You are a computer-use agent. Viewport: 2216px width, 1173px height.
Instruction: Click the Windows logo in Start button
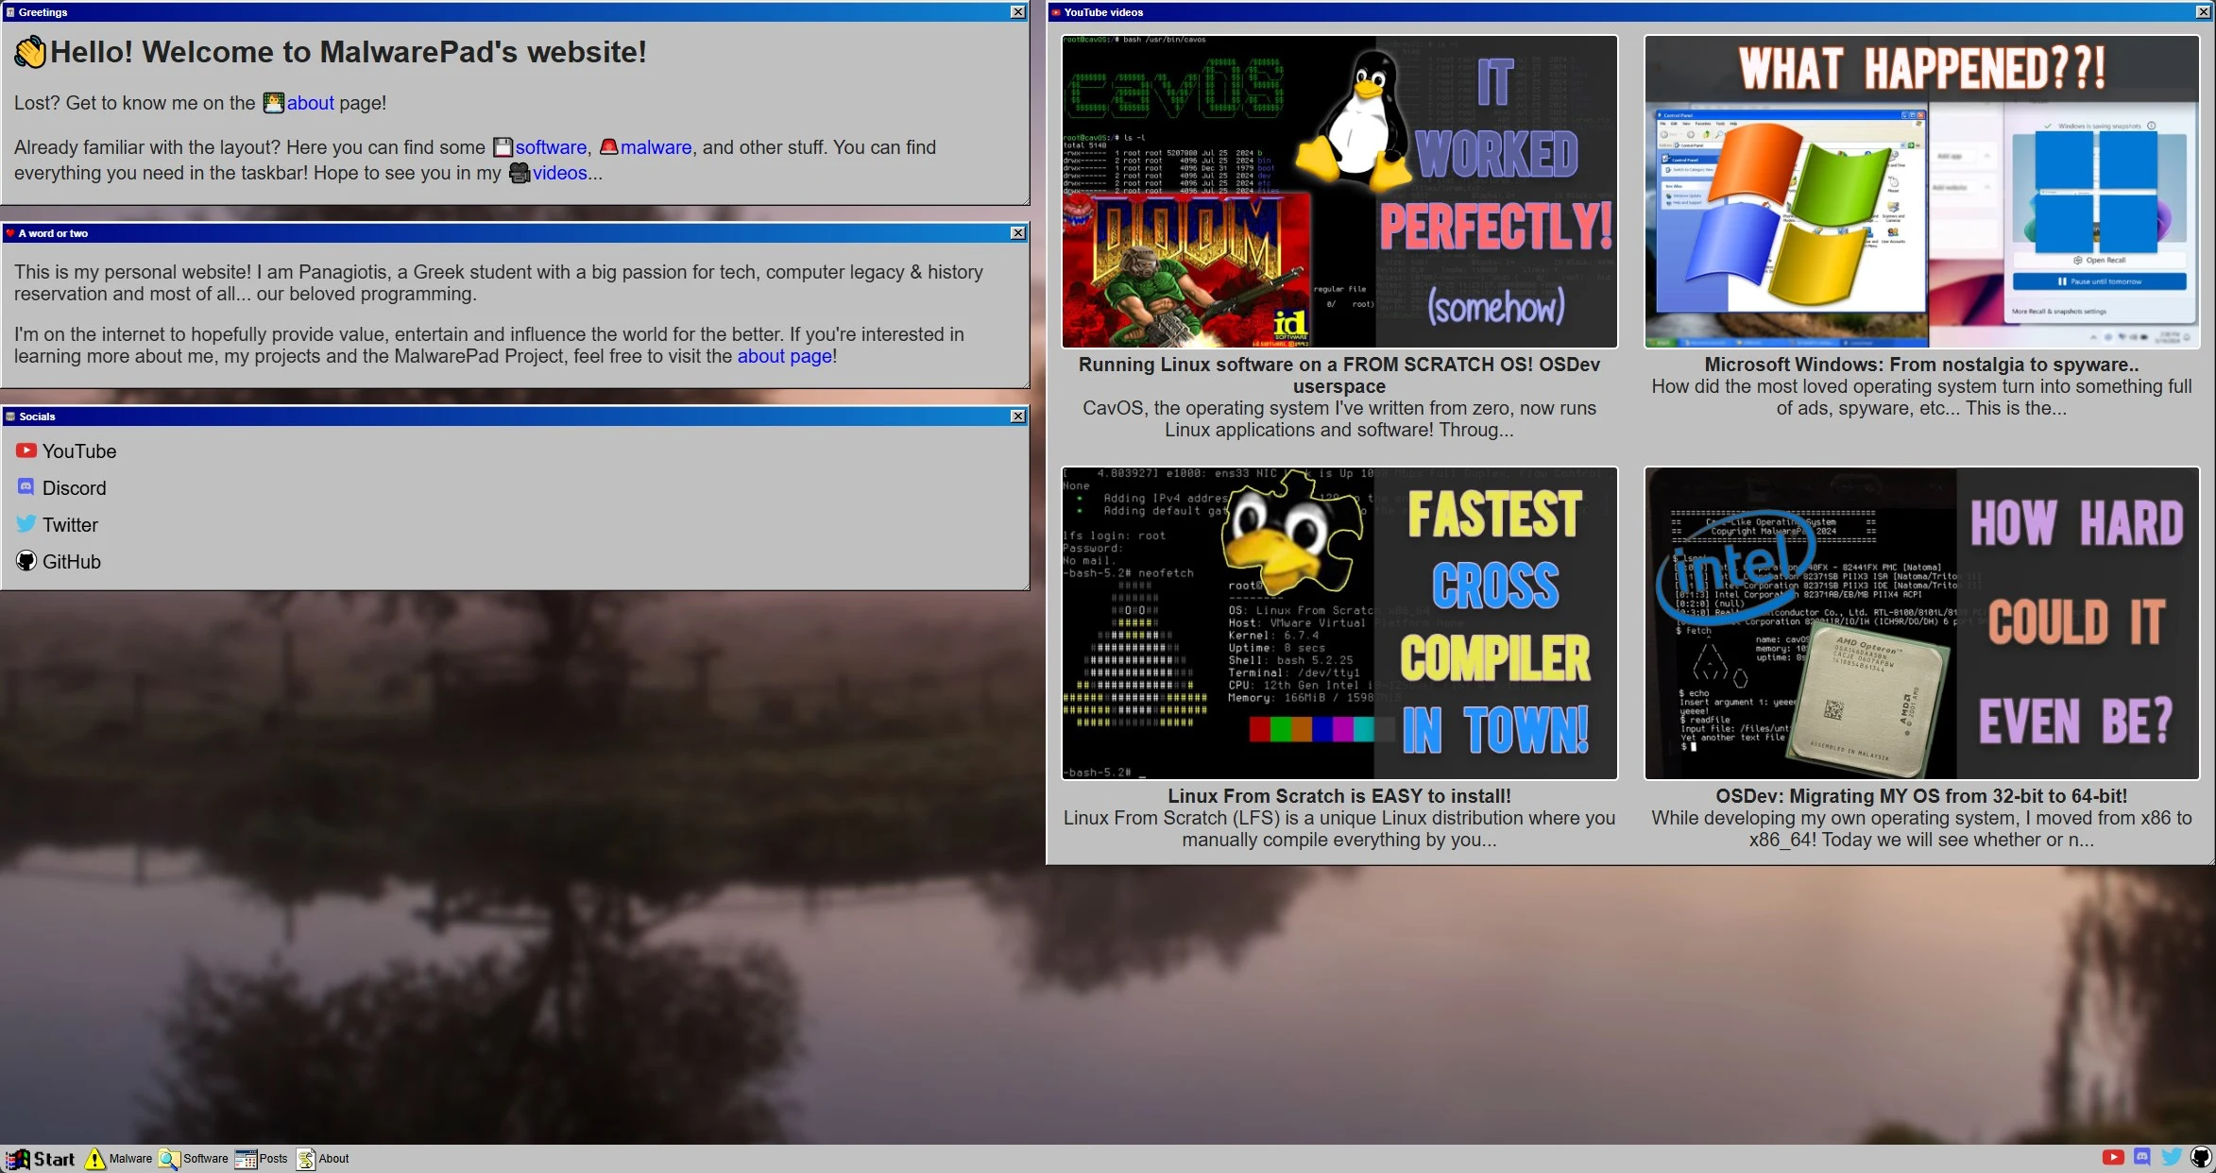coord(18,1159)
